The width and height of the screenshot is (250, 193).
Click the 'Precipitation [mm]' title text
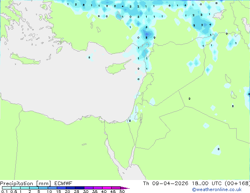[x=26, y=184]
